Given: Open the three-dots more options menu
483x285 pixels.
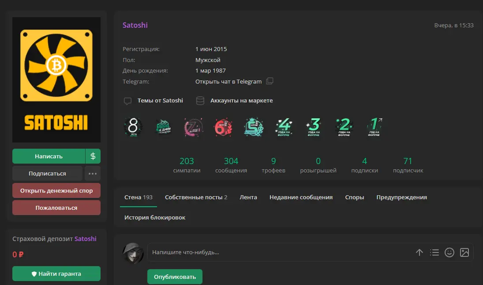Looking at the screenshot, I should [x=93, y=174].
